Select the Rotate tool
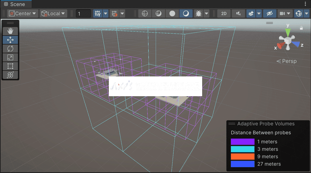 pyautogui.click(x=10, y=48)
